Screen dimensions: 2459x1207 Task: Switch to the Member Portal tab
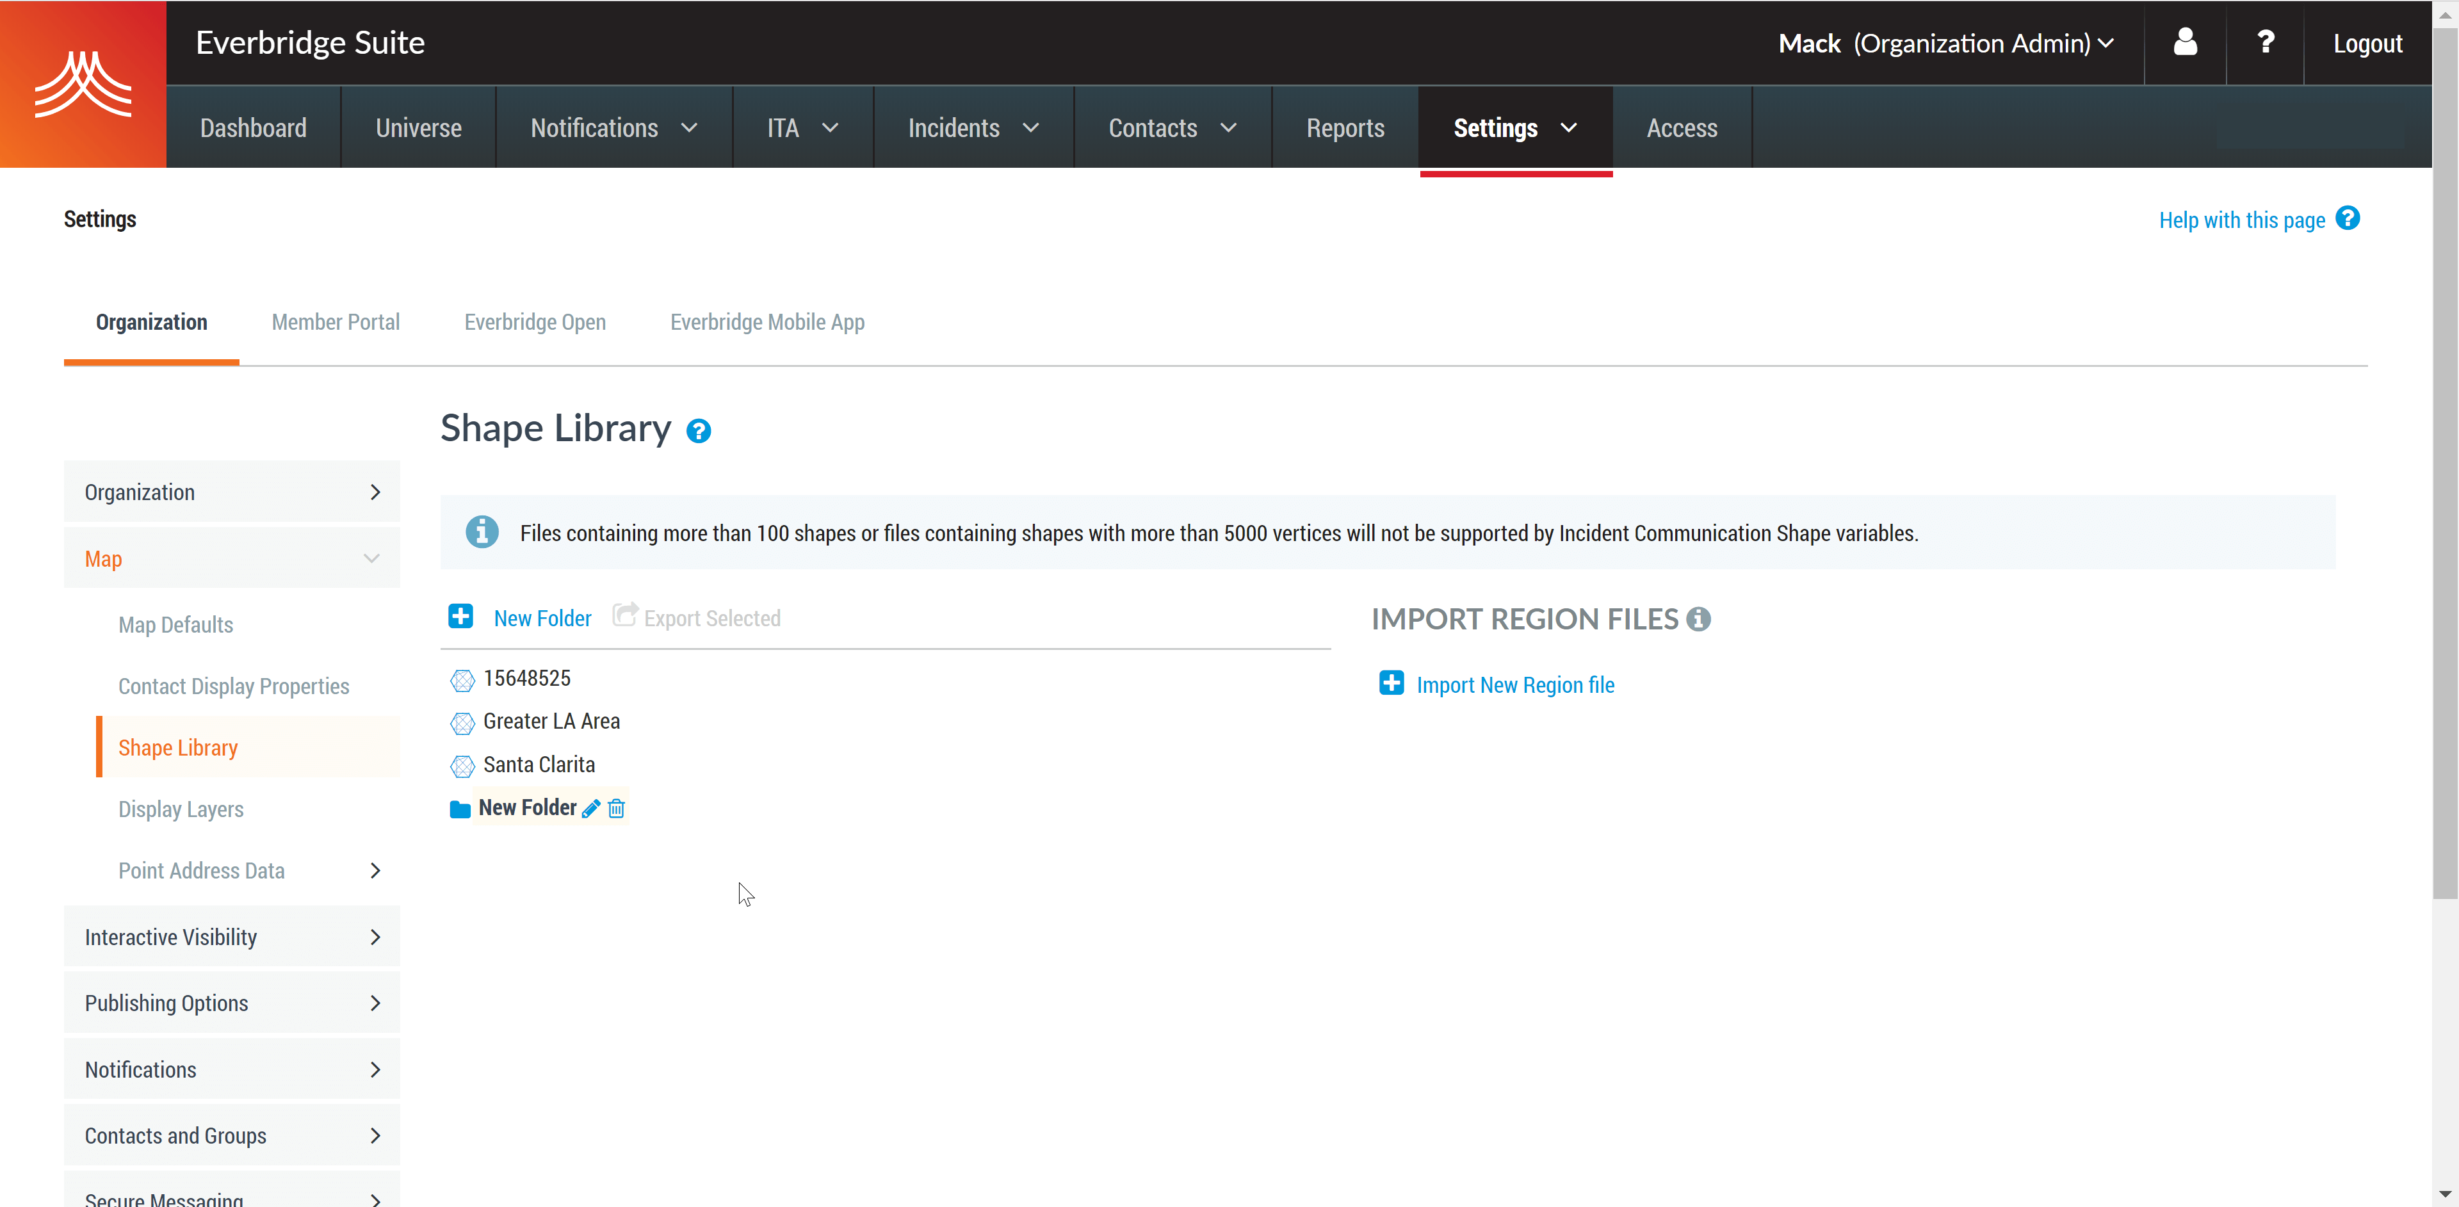pyautogui.click(x=334, y=321)
